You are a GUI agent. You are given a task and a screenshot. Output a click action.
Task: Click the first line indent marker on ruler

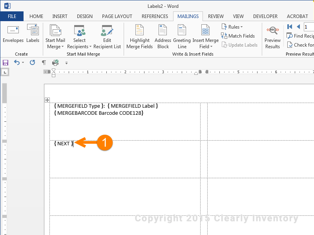[x=53, y=70]
